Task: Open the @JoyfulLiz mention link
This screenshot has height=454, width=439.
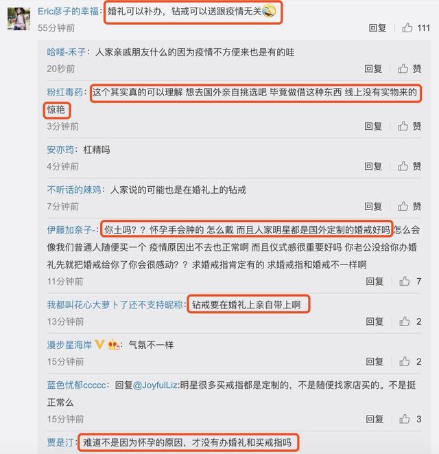Action: (156, 385)
